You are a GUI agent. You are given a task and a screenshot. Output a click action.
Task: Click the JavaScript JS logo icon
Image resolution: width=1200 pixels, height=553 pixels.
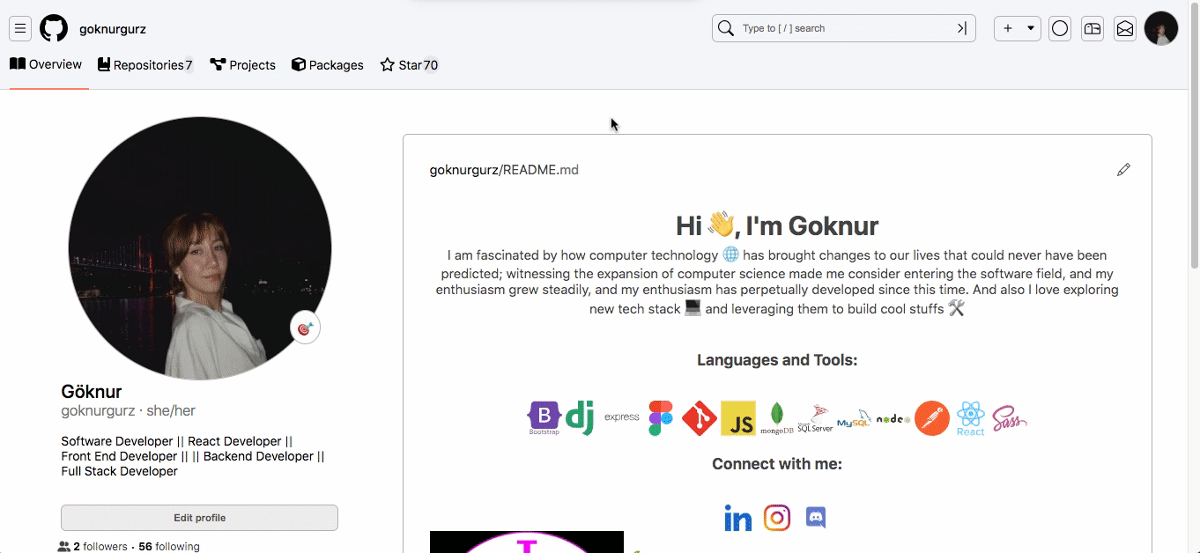click(738, 418)
